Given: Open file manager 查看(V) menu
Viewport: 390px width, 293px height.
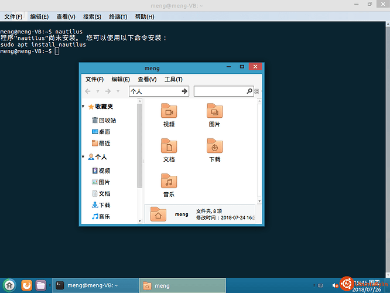Looking at the screenshot, I should [x=147, y=80].
